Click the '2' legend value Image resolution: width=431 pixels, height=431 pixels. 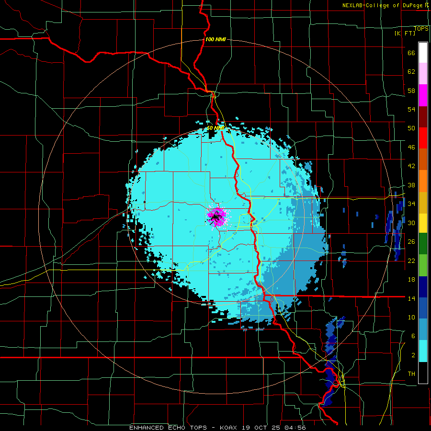click(413, 355)
